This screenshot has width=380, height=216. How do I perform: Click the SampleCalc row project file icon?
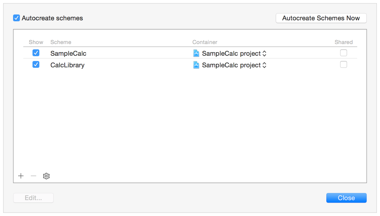(x=196, y=53)
